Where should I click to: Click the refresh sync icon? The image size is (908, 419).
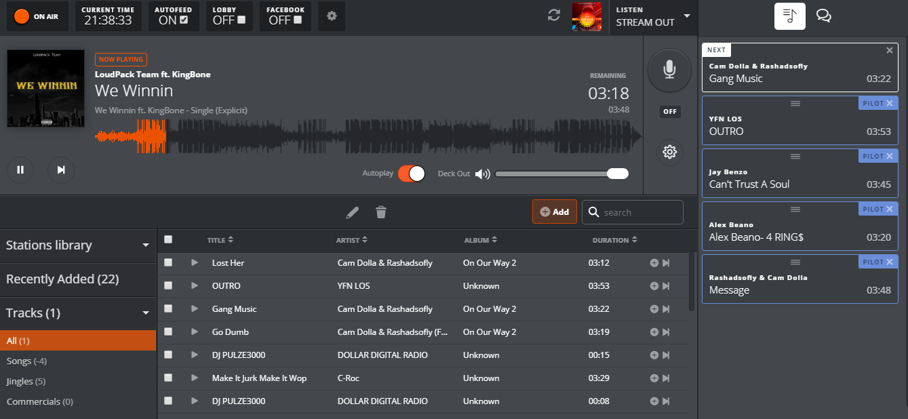[554, 15]
